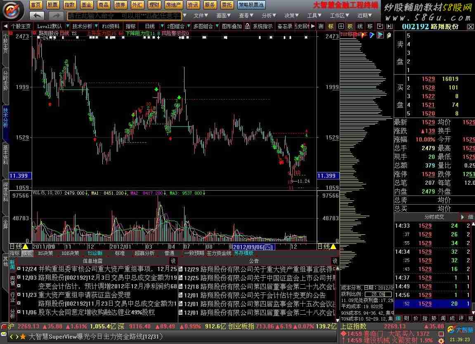Toggle the 测 button in the toolbar
The height and width of the screenshot is (344, 475).
[x=321, y=26]
